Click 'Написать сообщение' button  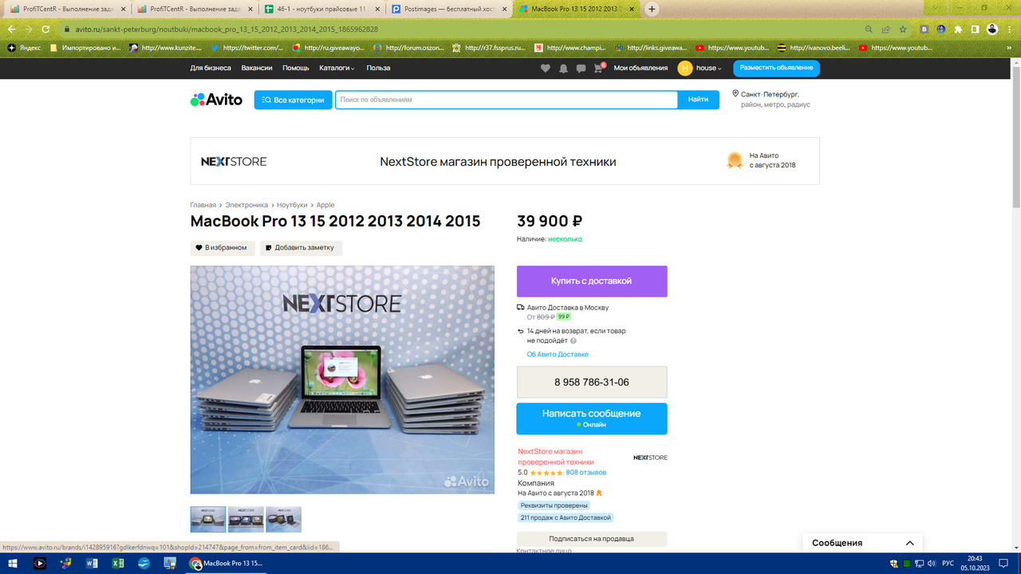[592, 419]
